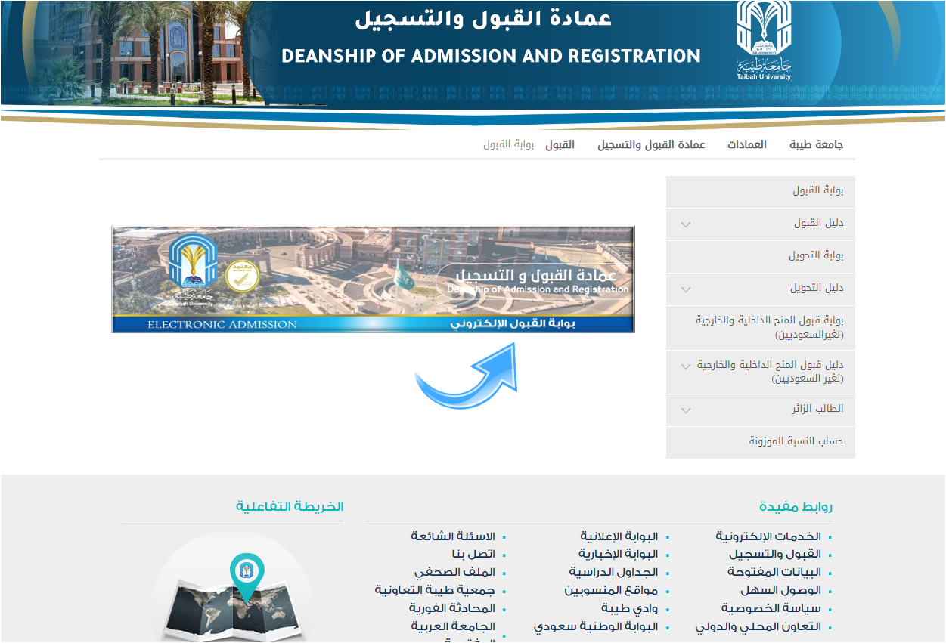Open البوابة الإخبارية footer link

619,555
